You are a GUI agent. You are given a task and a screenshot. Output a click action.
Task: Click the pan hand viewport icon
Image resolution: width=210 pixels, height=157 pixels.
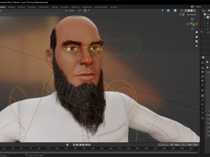point(196,37)
